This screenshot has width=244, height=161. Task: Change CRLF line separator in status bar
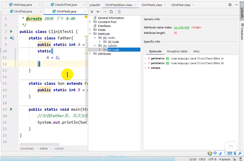pyautogui.click(x=202, y=159)
